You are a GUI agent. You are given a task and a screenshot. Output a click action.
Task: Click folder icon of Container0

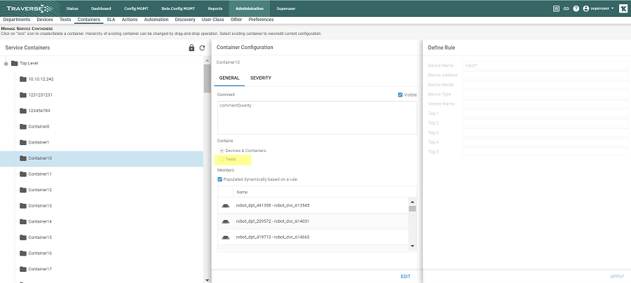tap(23, 127)
